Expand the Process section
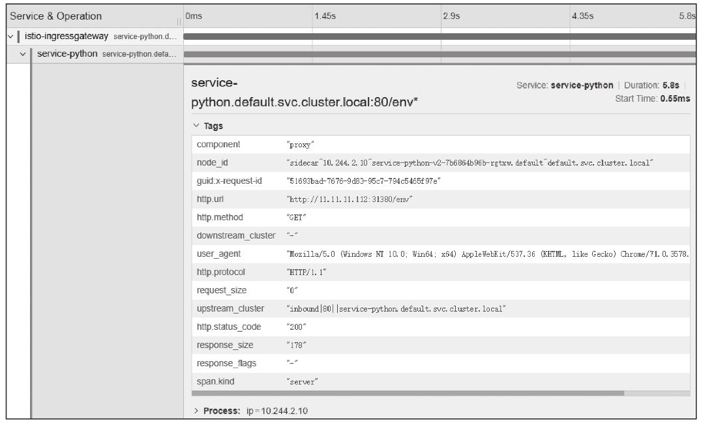 tap(196, 411)
